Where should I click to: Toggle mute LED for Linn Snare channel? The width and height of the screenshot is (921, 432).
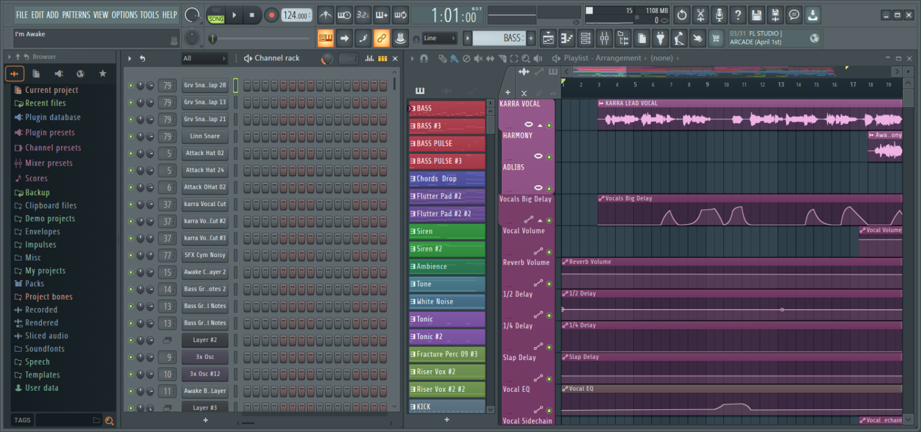131,136
